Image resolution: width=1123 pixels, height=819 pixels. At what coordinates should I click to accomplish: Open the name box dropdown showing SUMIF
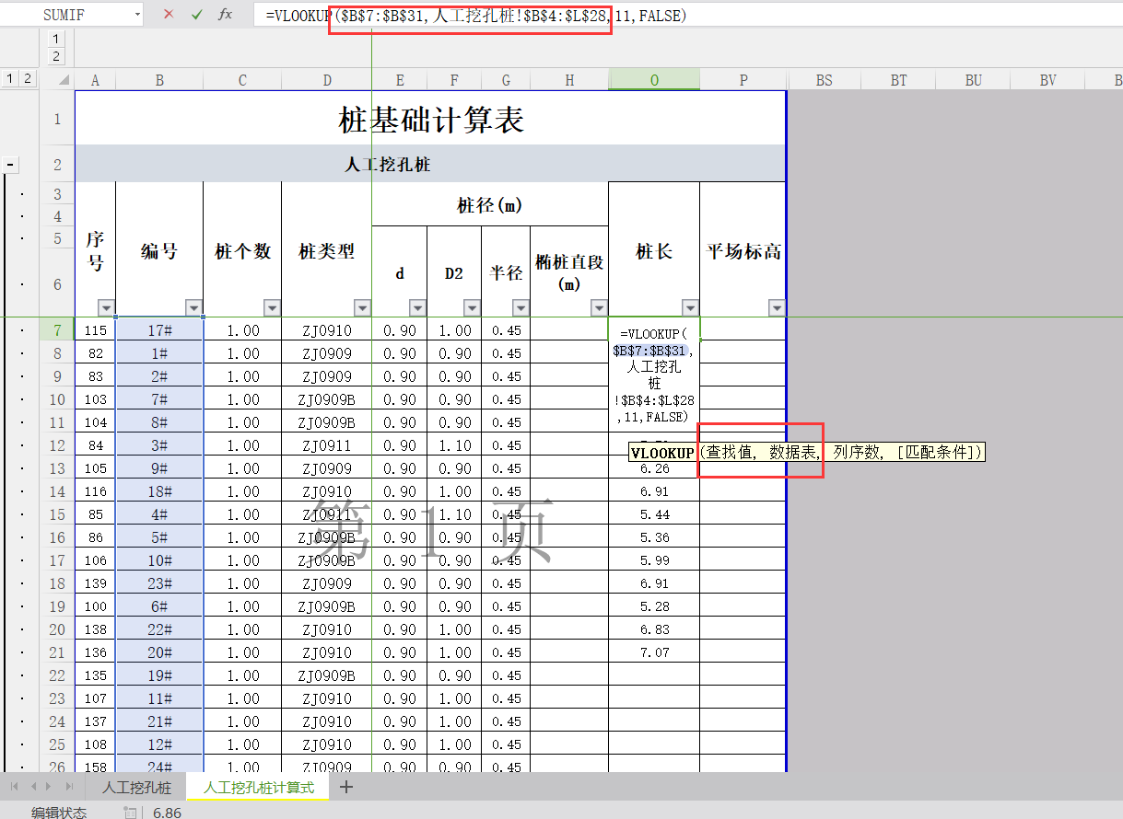tap(137, 15)
